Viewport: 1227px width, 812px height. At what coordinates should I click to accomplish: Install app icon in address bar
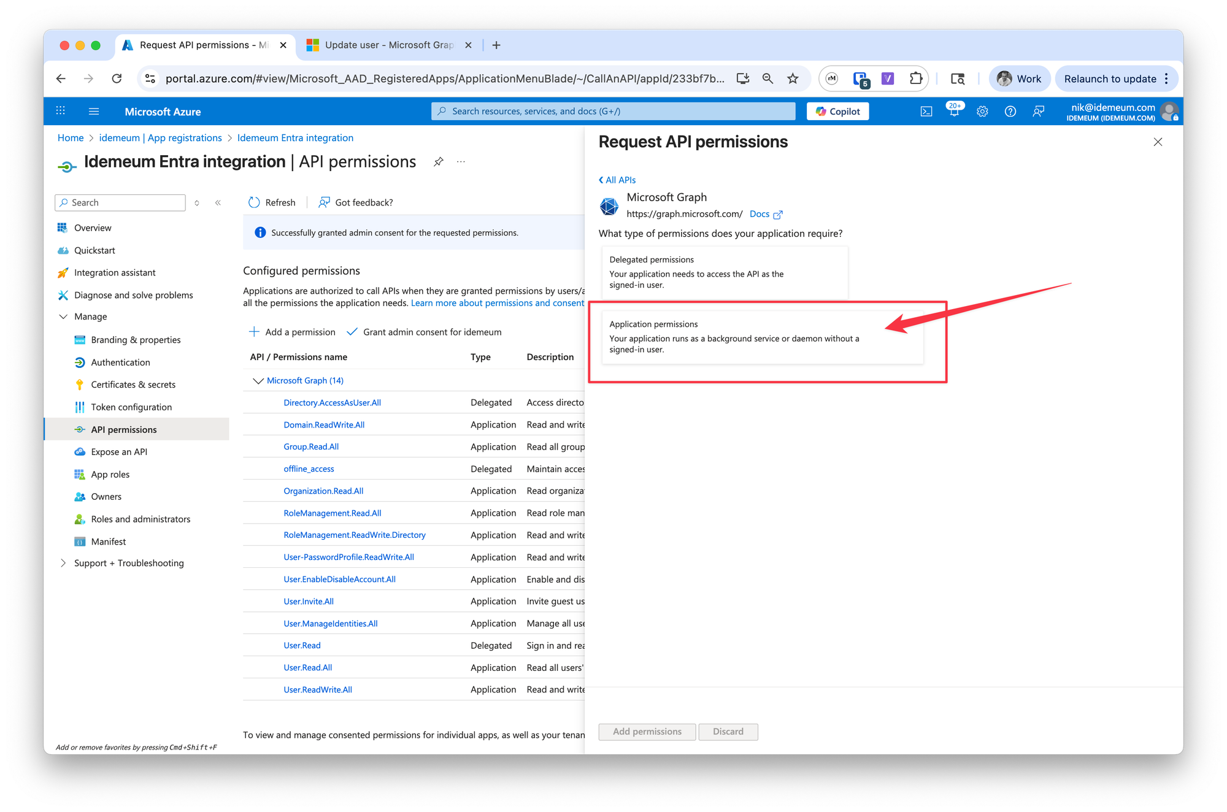tap(743, 79)
